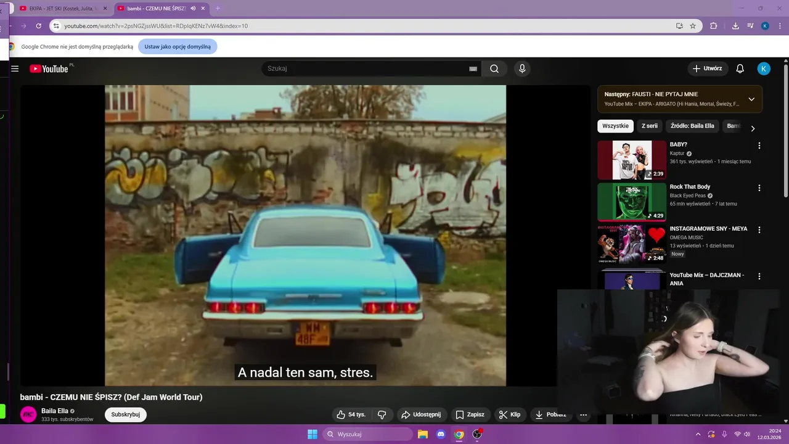
Task: Select the Z serii filter chip
Action: pyautogui.click(x=650, y=126)
